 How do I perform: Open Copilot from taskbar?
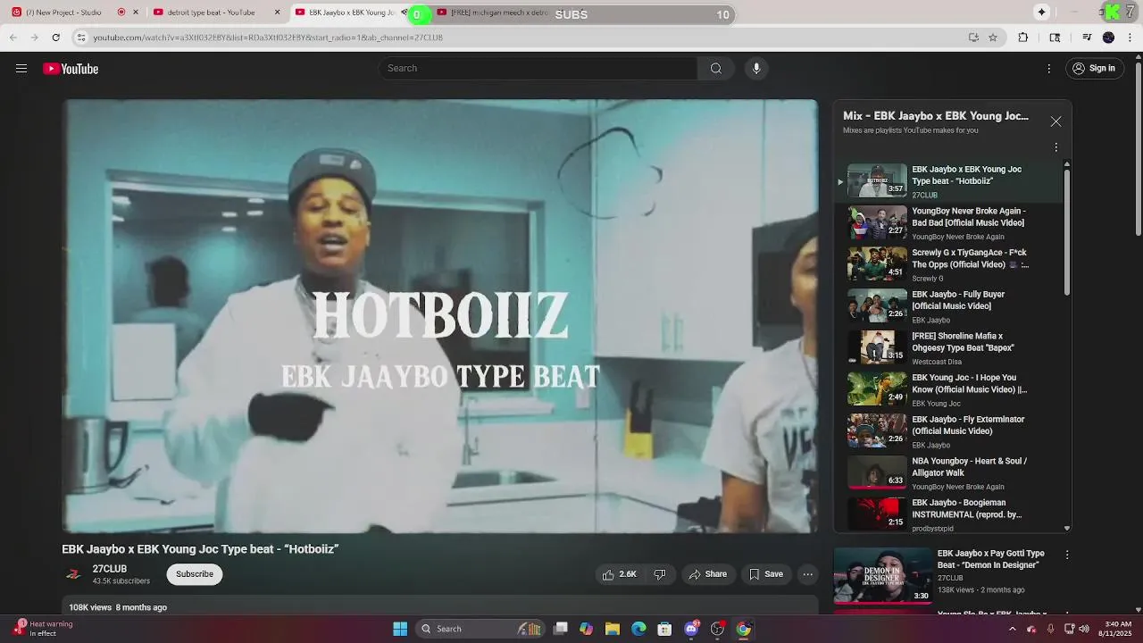(587, 629)
